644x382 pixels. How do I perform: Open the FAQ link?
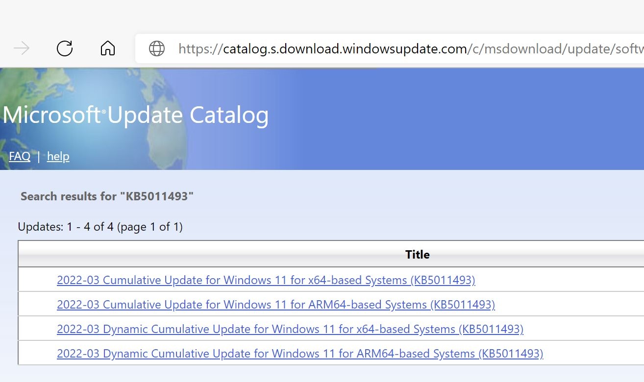(x=20, y=156)
